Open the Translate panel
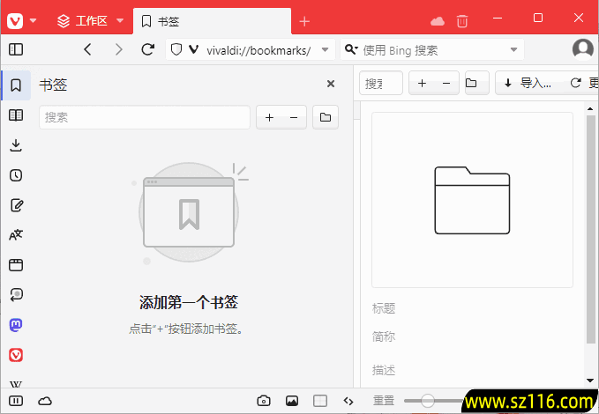Viewport: 599px width, 414px height. coord(16,235)
